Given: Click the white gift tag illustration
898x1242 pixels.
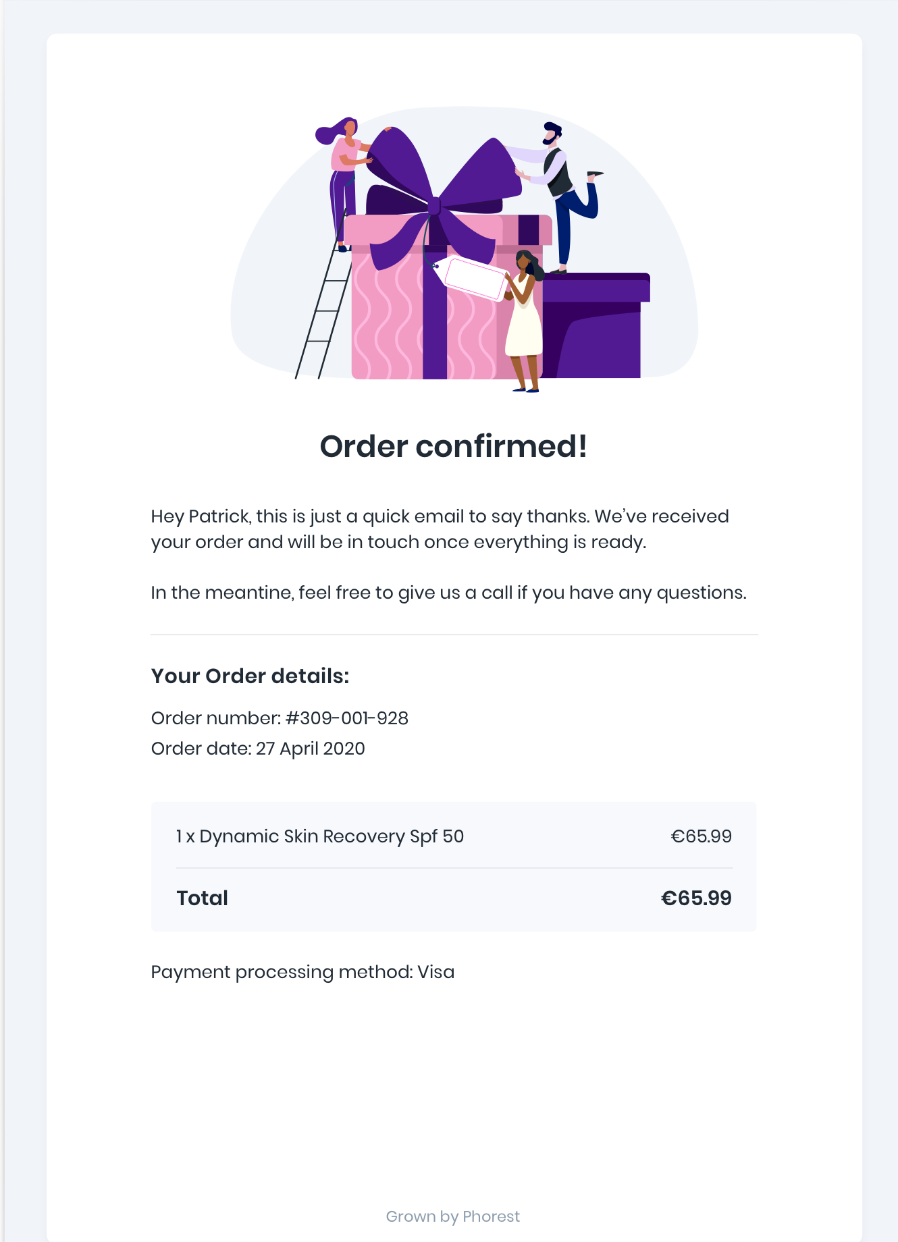Looking at the screenshot, I should 473,277.
